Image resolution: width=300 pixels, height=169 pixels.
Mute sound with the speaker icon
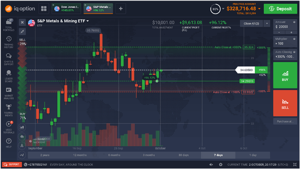[211, 165]
